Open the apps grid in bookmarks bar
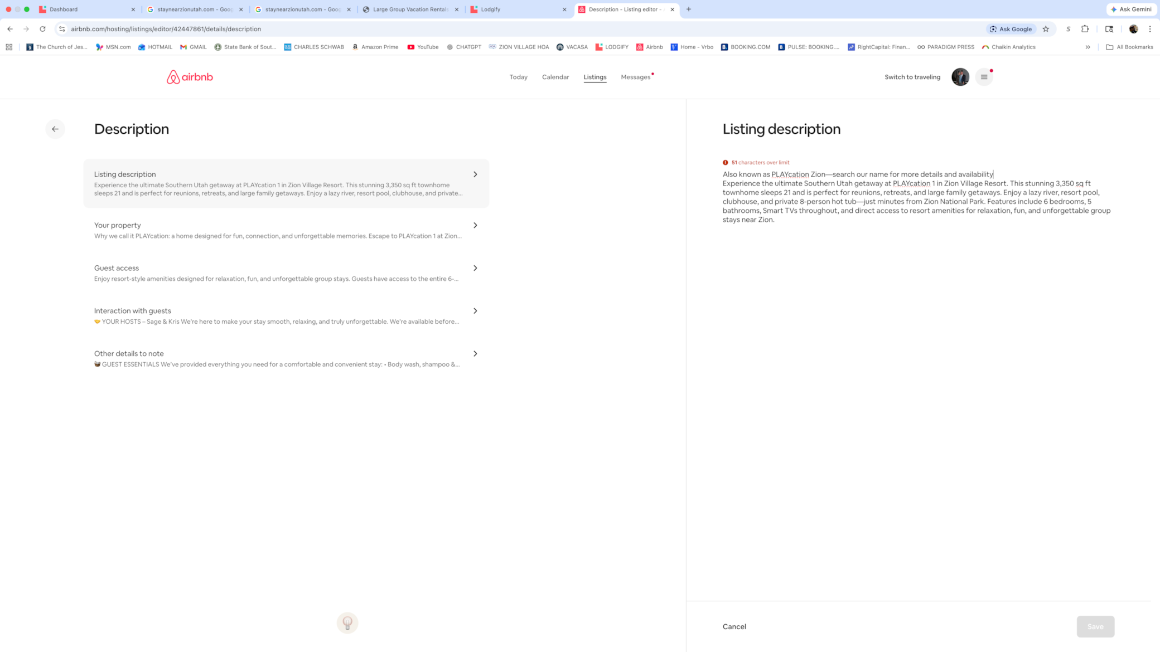 pos(9,47)
